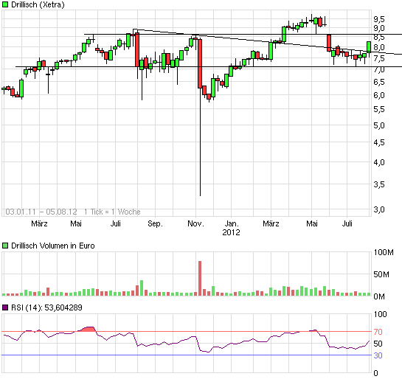Click the RSI axis label '100'
The width and height of the screenshot is (402, 379).
click(381, 314)
